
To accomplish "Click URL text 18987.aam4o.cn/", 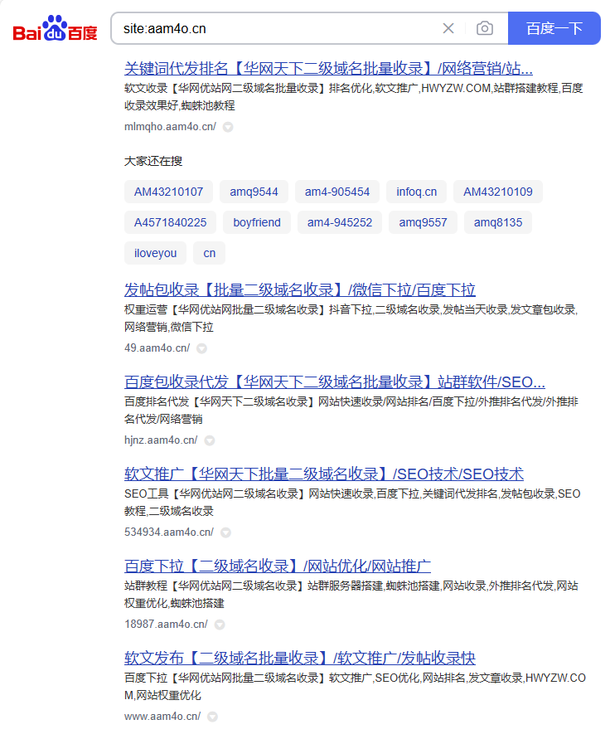I will point(166,624).
